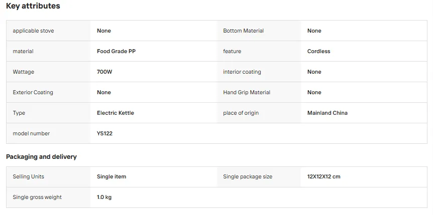Select the Single item selling units value
Screen dimensions: 433x215
tap(112, 176)
